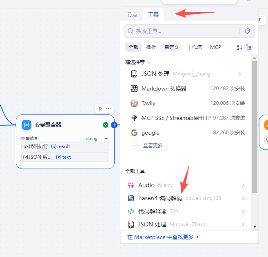Click the orange node icon at right edge
Screen dimensions: 268x257
tap(266, 125)
